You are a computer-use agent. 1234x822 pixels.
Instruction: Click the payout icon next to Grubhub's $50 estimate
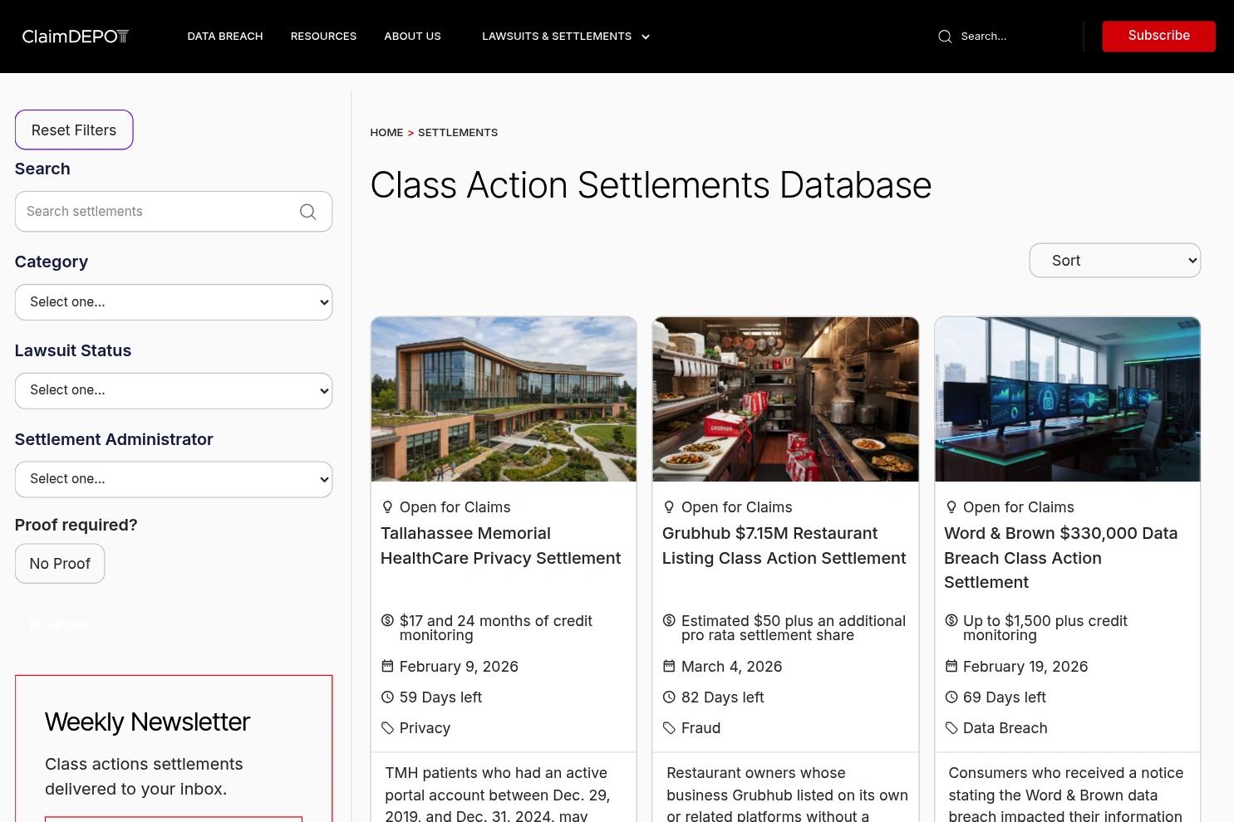[x=669, y=620]
